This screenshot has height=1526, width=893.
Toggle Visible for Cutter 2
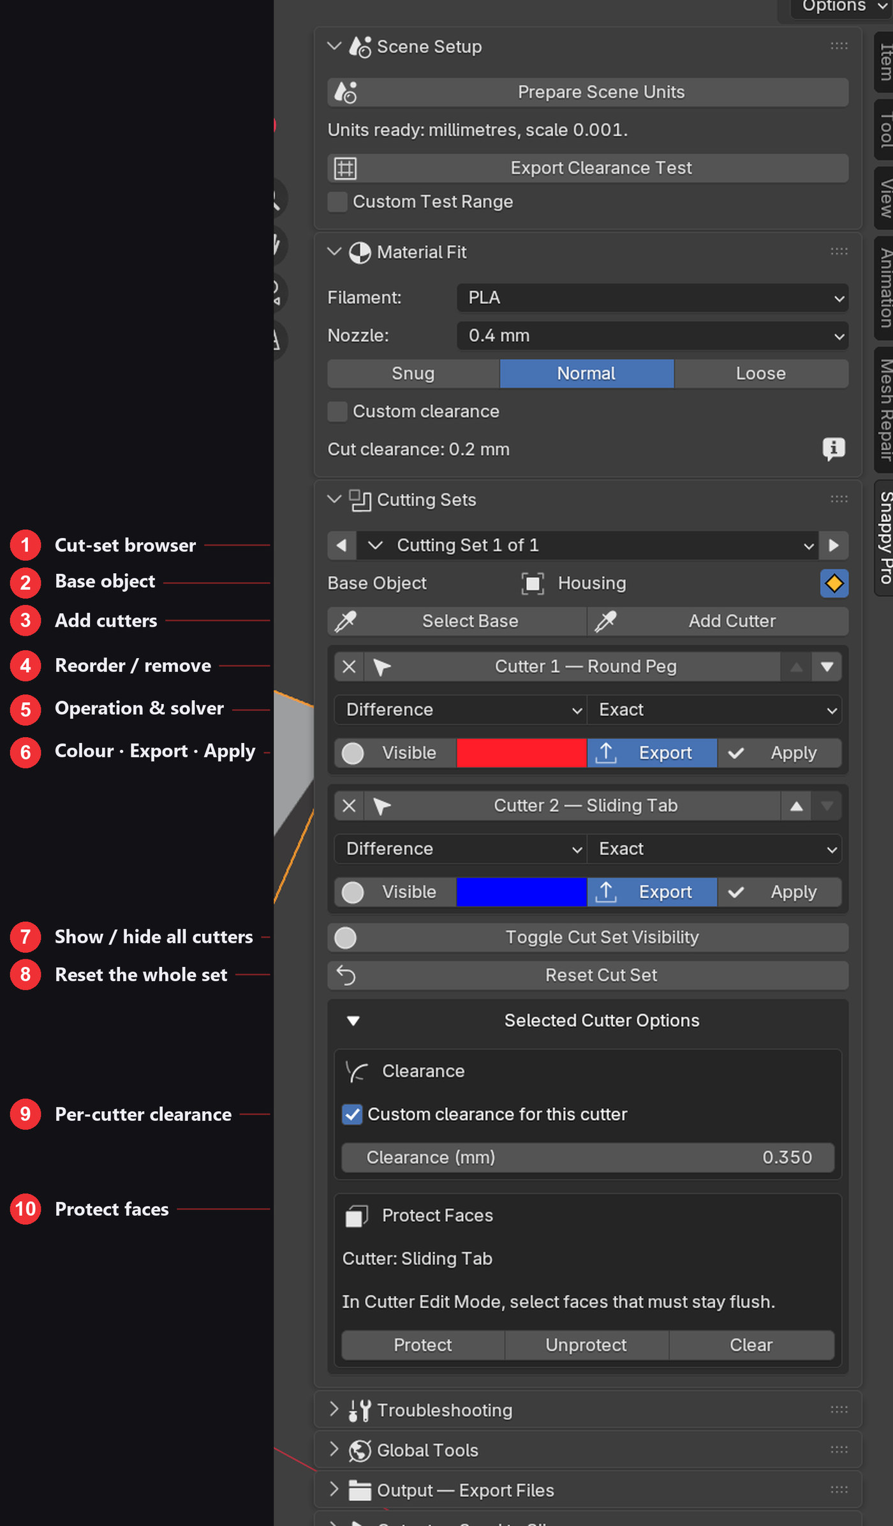395,892
